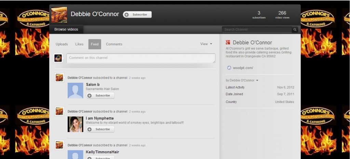This screenshot has height=159, width=350.
Task: Click the channel avatar beside Debbie O'Connor title
Action: pos(59,15)
